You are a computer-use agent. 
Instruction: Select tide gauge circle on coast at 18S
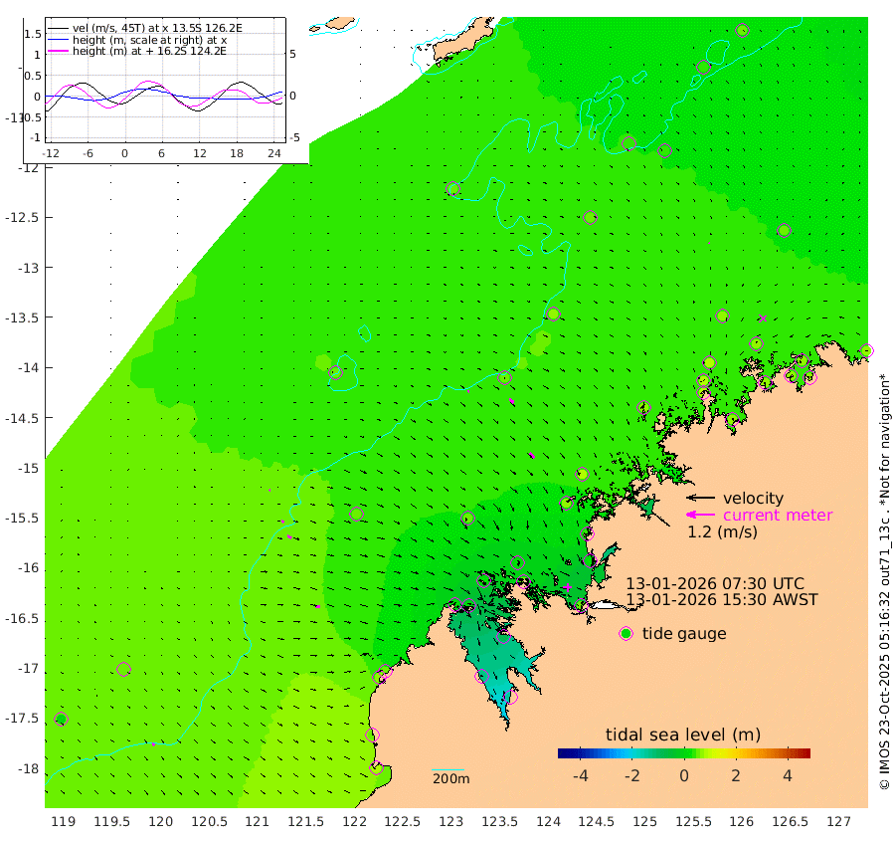click(x=376, y=768)
